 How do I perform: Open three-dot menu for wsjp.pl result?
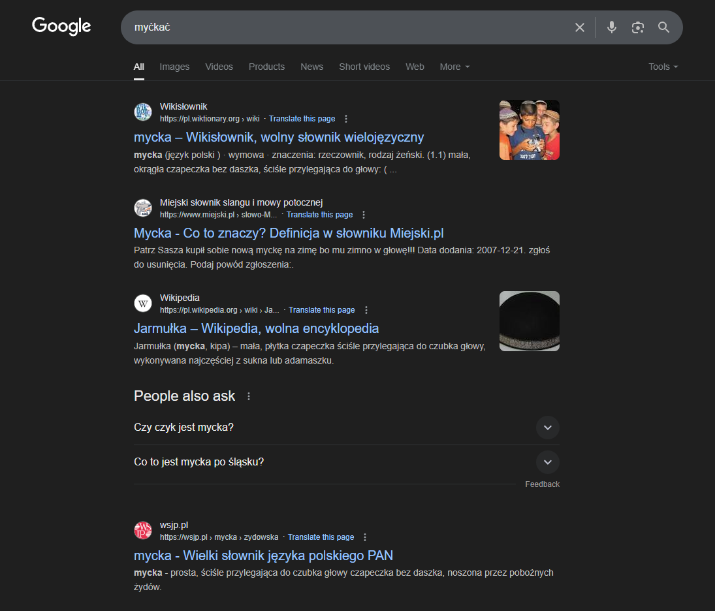365,537
